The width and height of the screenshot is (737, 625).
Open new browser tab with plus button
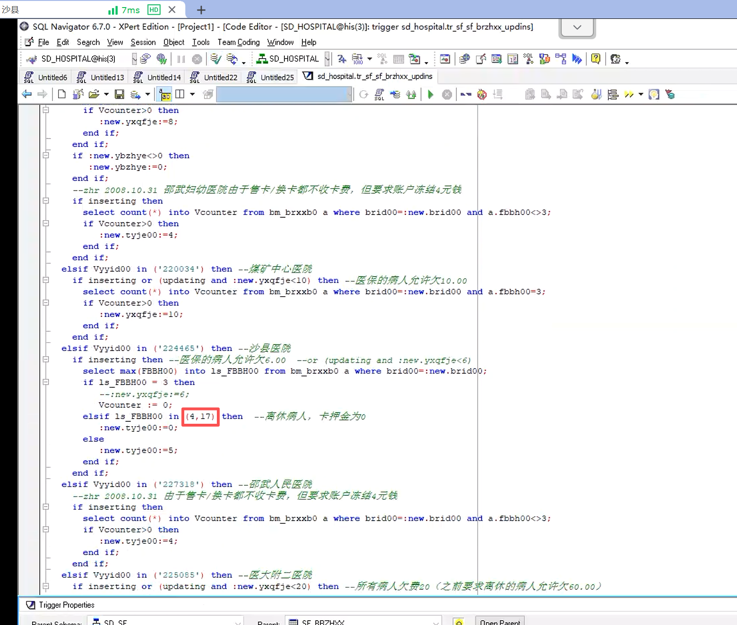point(201,10)
